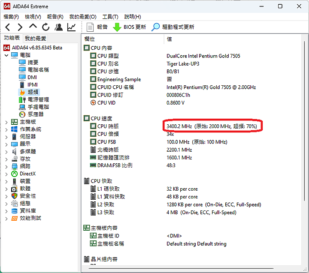The width and height of the screenshot is (309, 273).
Task: Expand the 存放 tree node
Action: tap(6, 159)
